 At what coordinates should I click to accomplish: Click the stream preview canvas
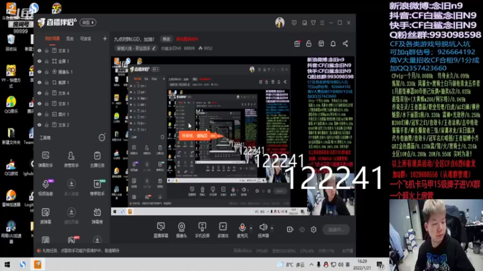point(232,136)
